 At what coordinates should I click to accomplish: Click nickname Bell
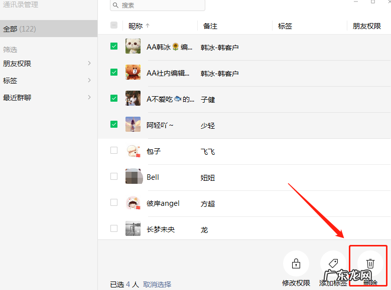(153, 177)
